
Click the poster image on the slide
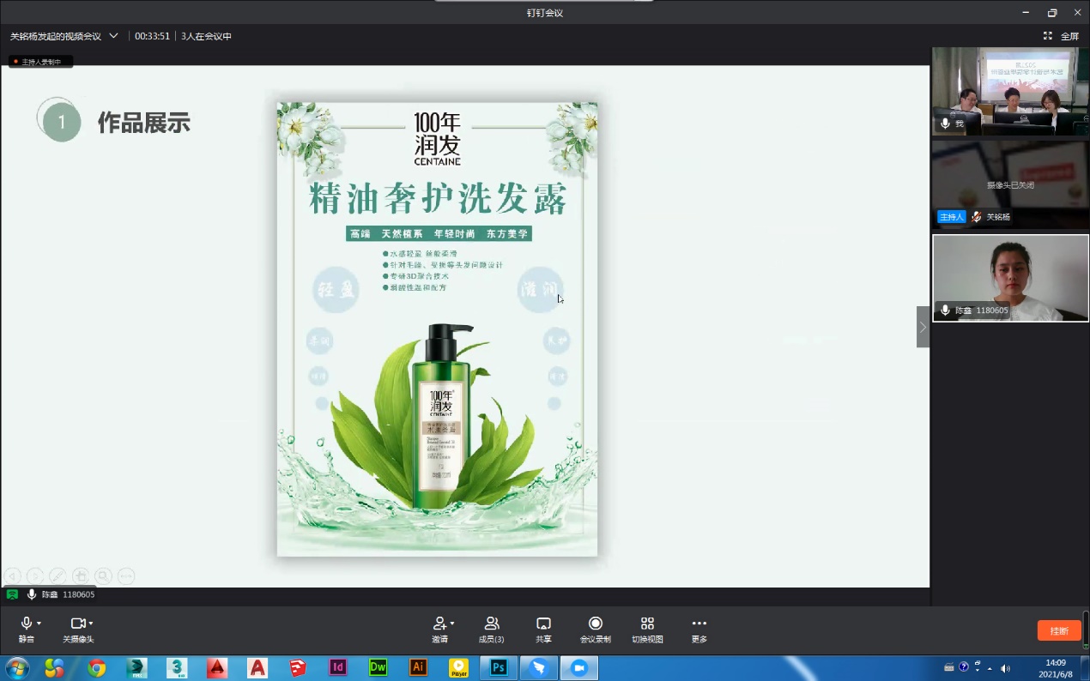pyautogui.click(x=437, y=329)
